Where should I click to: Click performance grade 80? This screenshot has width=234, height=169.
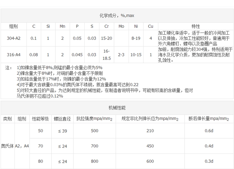(41, 161)
